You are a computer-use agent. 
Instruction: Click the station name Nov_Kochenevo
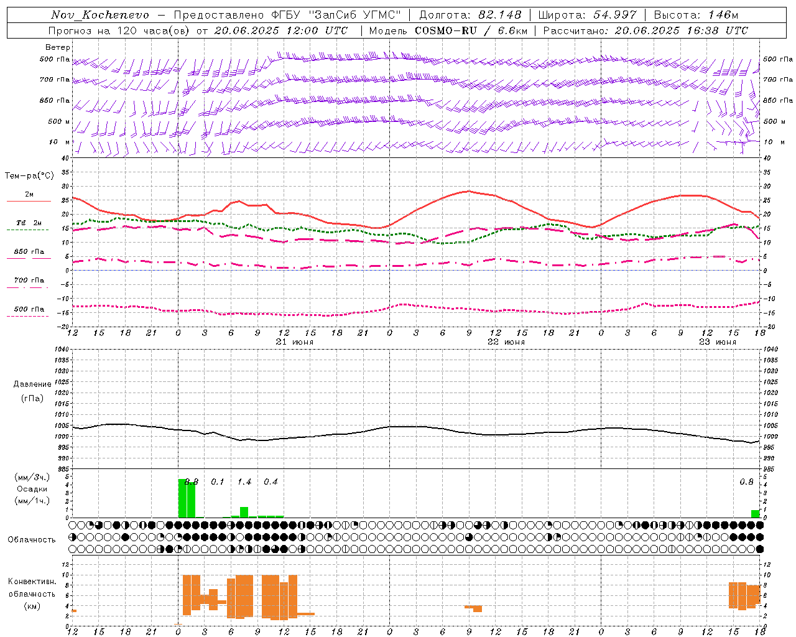(100, 15)
